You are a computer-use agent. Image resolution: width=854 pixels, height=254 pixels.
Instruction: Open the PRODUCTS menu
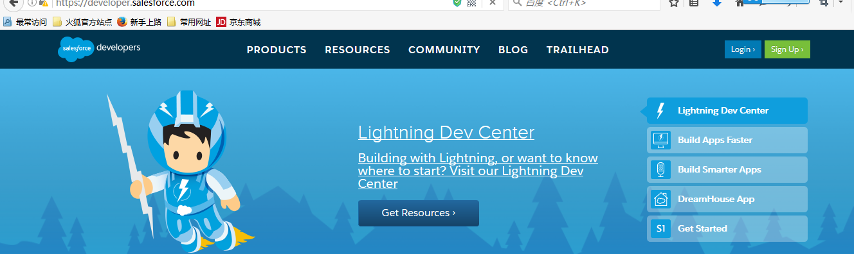pyautogui.click(x=277, y=49)
